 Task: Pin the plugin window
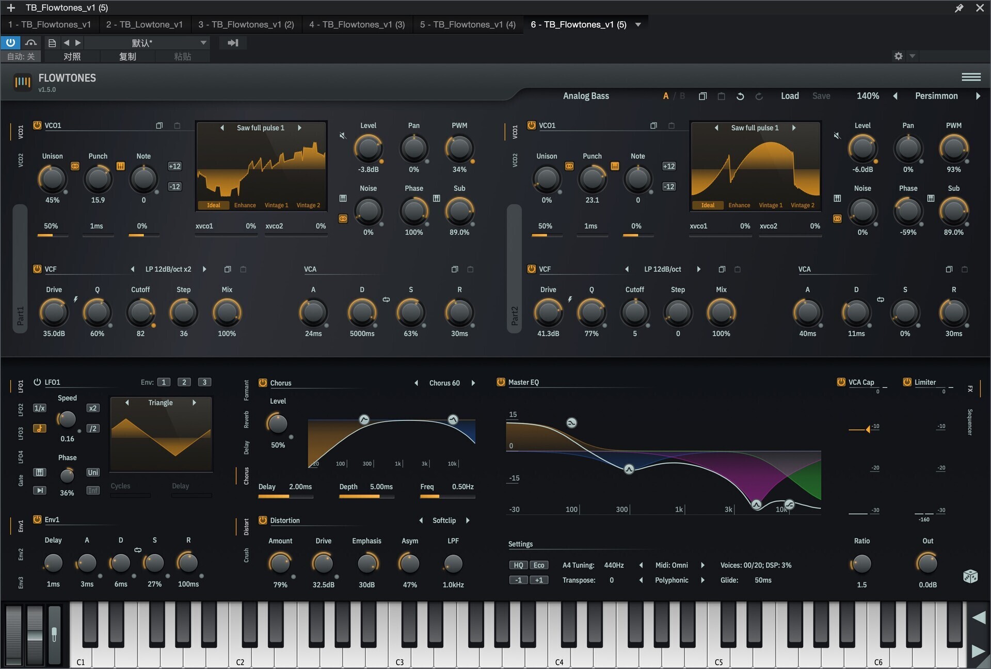click(959, 8)
